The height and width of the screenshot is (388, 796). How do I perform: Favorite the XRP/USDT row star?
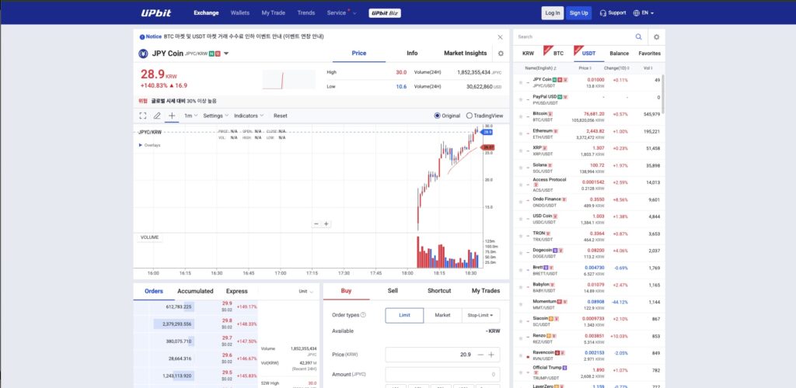520,151
